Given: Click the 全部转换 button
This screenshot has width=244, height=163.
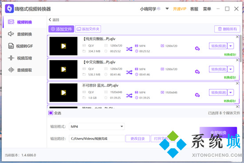Looking at the screenshot, I should tap(218, 132).
